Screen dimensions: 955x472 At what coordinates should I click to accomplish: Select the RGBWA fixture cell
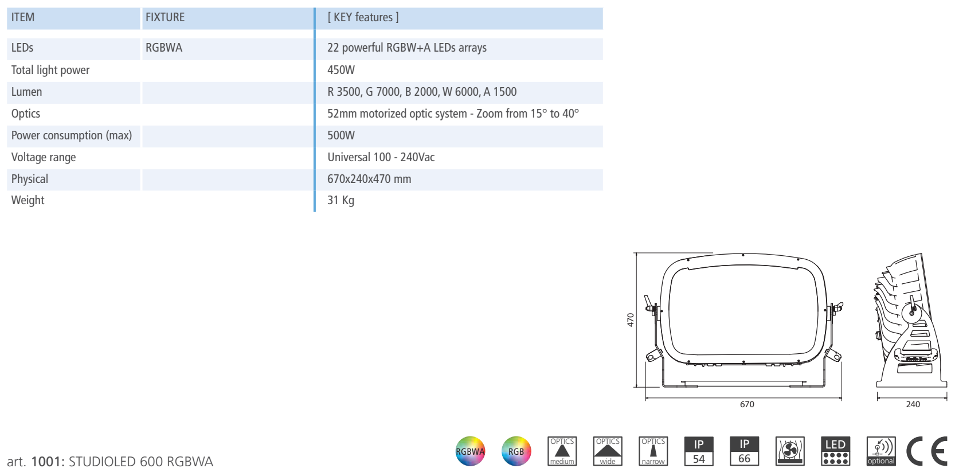click(x=164, y=48)
